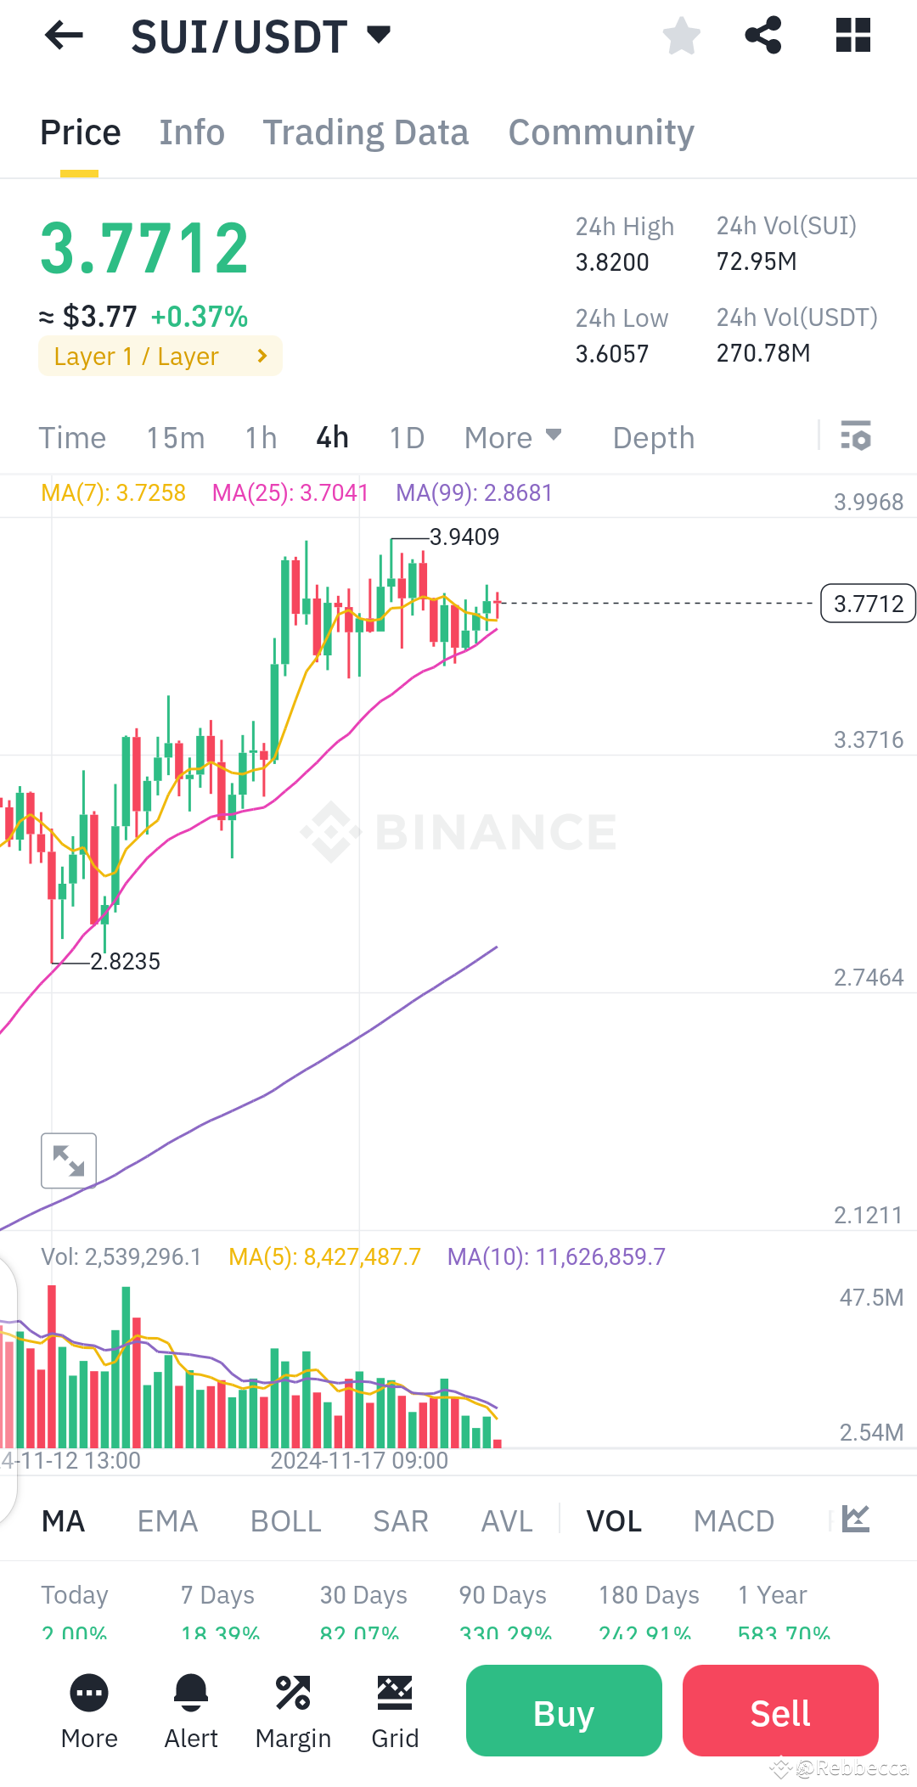The height and width of the screenshot is (1787, 917).
Task: Open chart display settings icon beside Depth
Action: [x=856, y=437]
